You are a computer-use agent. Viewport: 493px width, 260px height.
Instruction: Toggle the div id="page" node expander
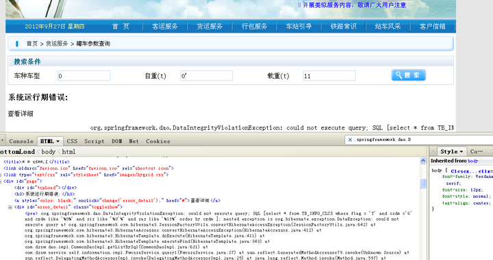pyautogui.click(x=1, y=181)
